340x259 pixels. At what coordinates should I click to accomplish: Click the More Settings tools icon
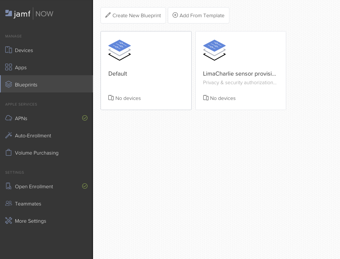click(9, 221)
